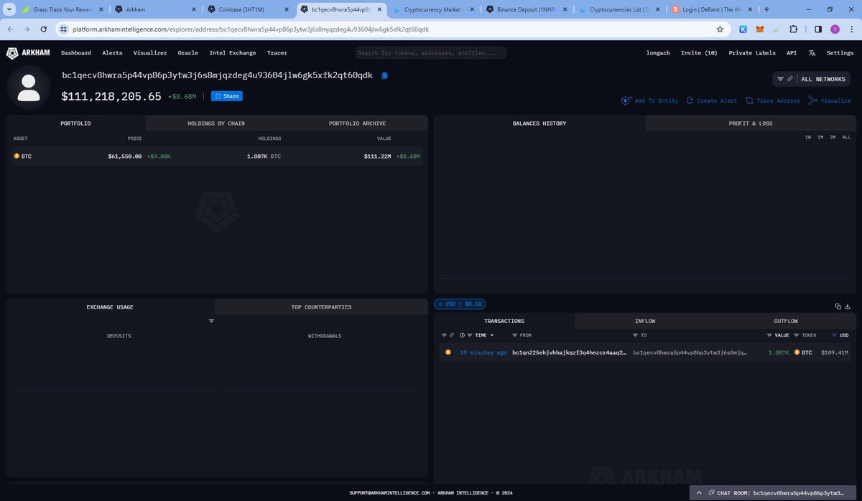Remove the USD ≥ $0.10 filter chip
This screenshot has height=501, width=862.
click(x=440, y=304)
